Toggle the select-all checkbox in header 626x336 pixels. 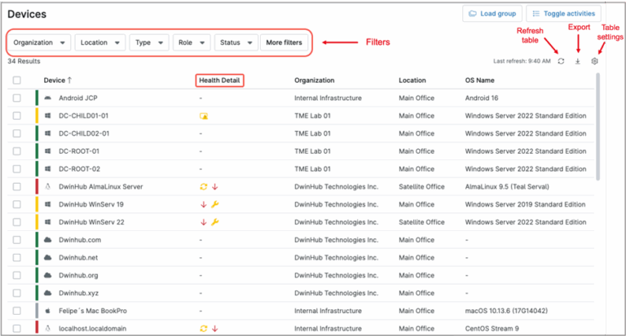(17, 80)
